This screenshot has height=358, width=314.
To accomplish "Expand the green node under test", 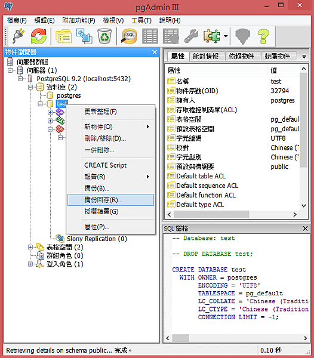I will [x=50, y=121].
